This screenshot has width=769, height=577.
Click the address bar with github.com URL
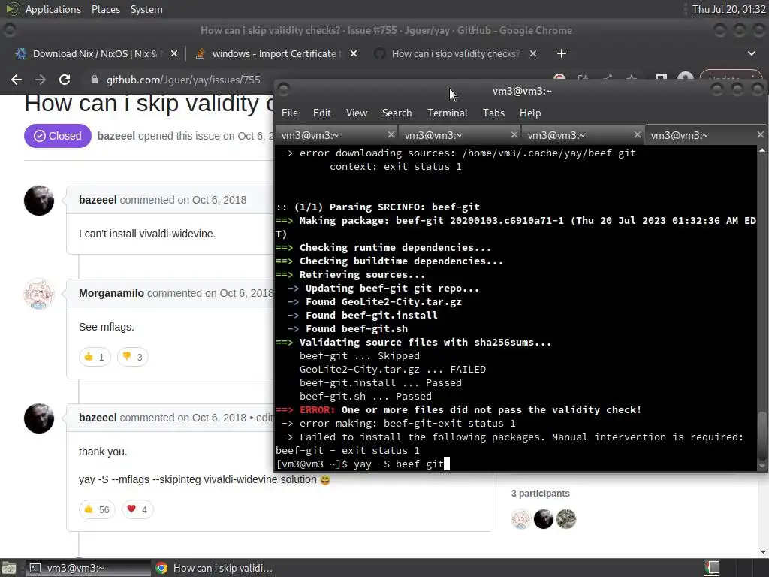point(183,80)
